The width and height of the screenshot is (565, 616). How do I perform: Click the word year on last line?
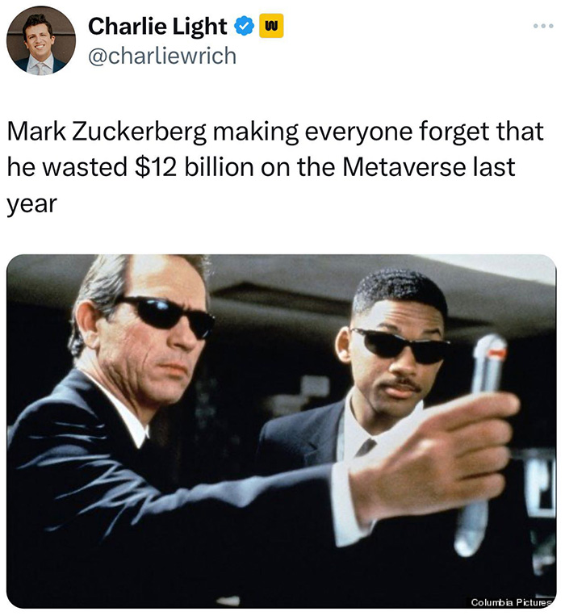click(31, 204)
